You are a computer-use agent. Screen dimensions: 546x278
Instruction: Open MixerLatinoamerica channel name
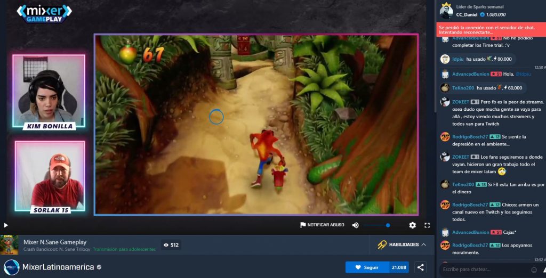pos(58,267)
